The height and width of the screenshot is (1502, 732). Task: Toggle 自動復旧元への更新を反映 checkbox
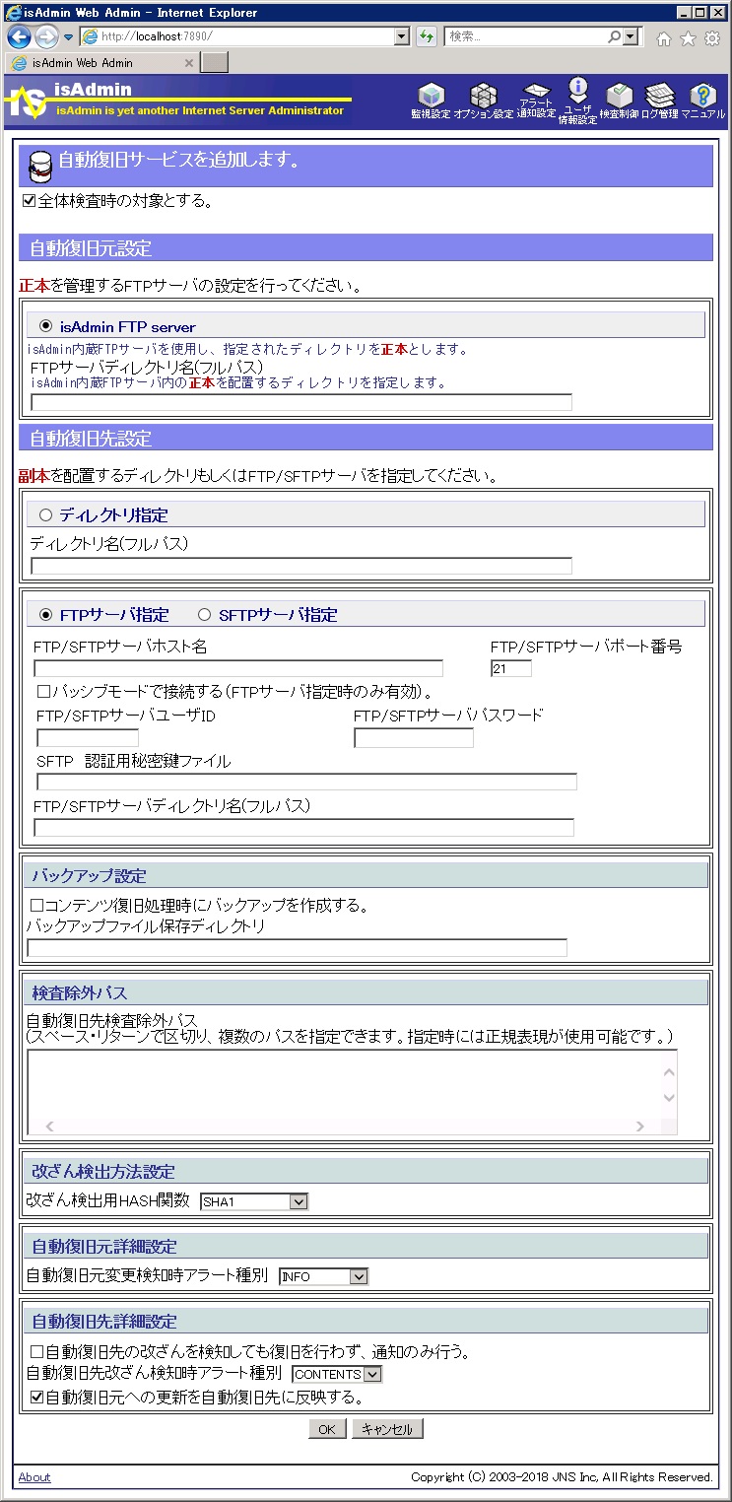tap(36, 1397)
